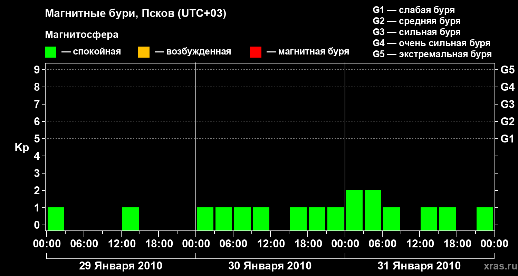Click the 00:00–03:00 bar on 30 January
This screenshot has height=276, width=518.
pyautogui.click(x=205, y=219)
